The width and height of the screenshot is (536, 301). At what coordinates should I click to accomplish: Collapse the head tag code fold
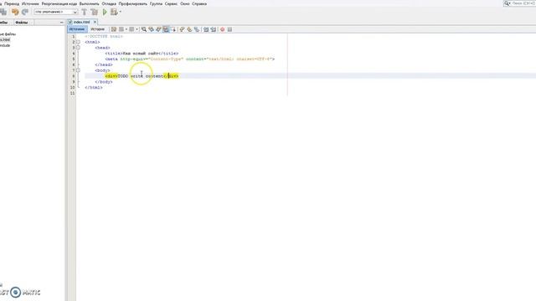click(x=78, y=48)
